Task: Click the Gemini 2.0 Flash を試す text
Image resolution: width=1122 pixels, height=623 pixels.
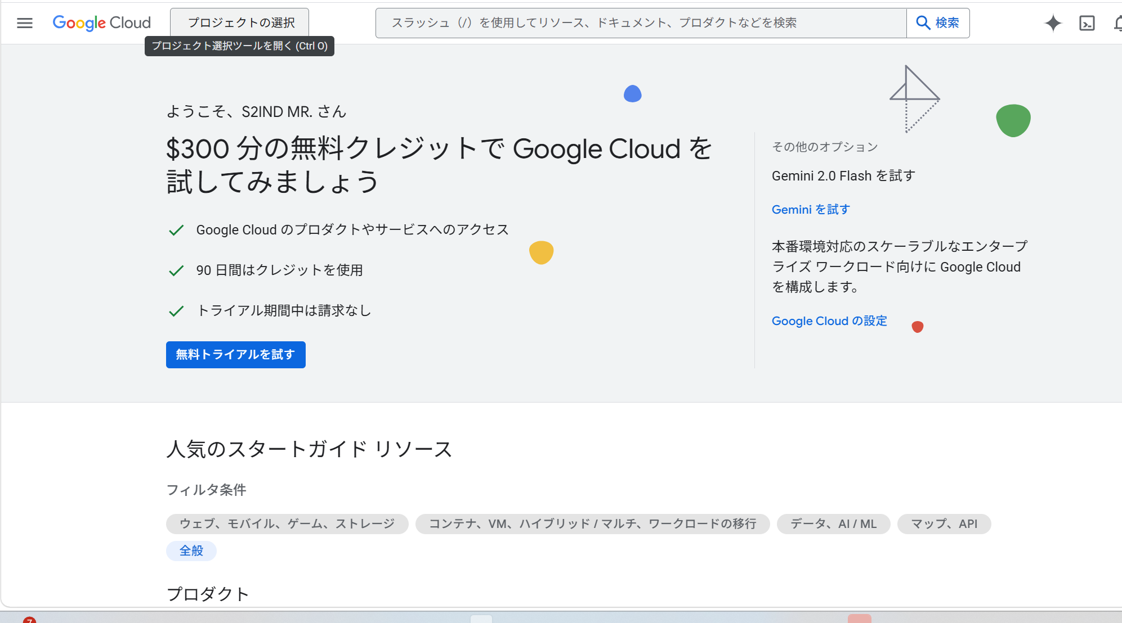Action: pos(843,176)
